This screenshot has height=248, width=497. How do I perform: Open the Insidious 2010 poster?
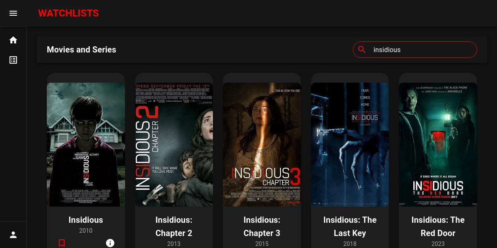[86, 145]
